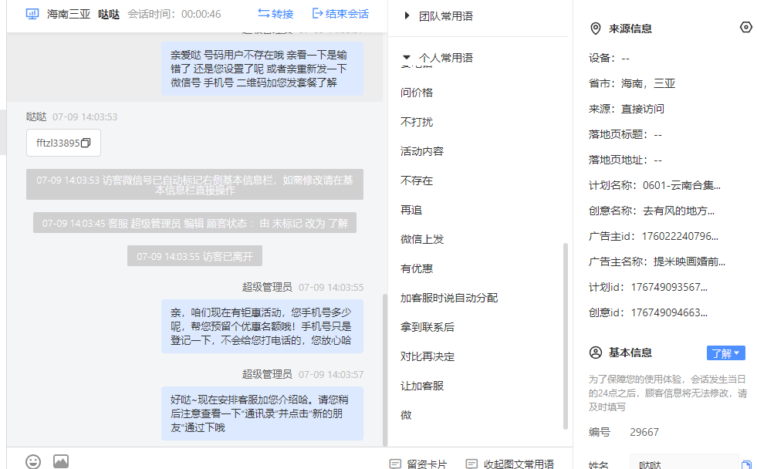Click the message starting 好哒~现在安排客服

click(x=262, y=413)
